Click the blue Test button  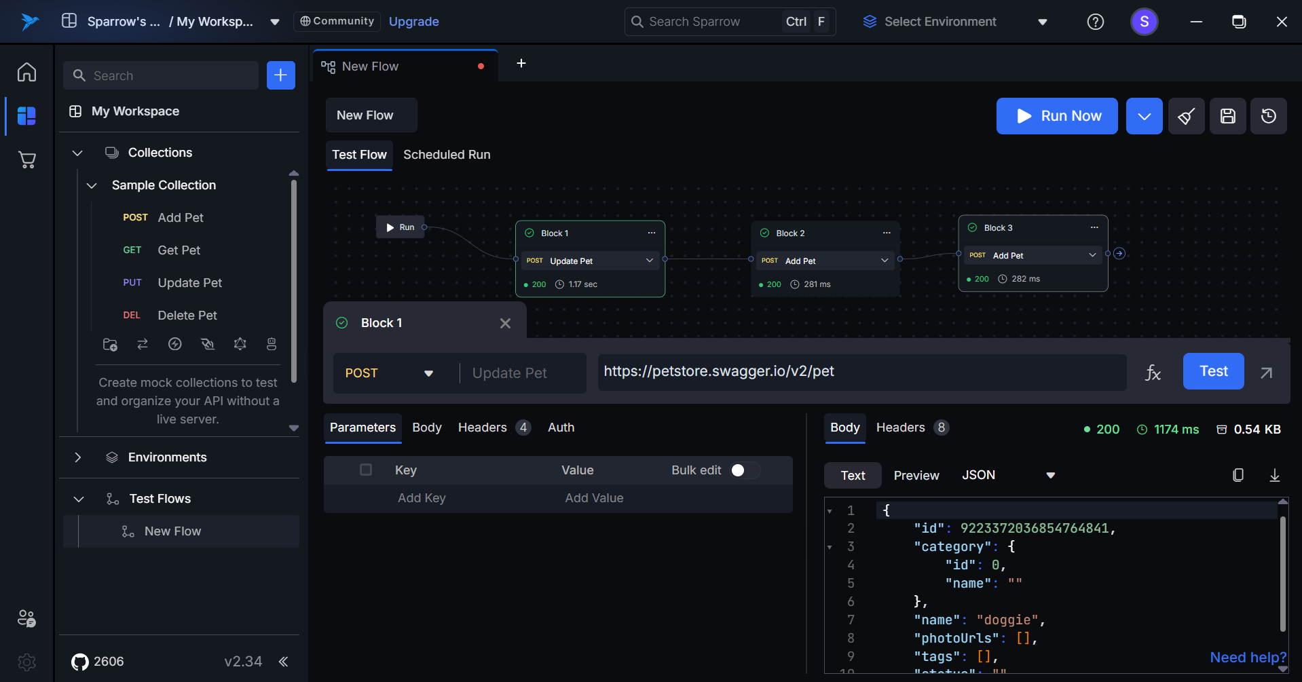pos(1213,371)
